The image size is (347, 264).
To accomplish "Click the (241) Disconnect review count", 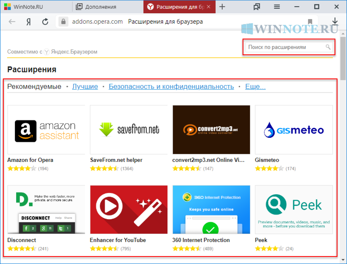I will tap(43, 249).
